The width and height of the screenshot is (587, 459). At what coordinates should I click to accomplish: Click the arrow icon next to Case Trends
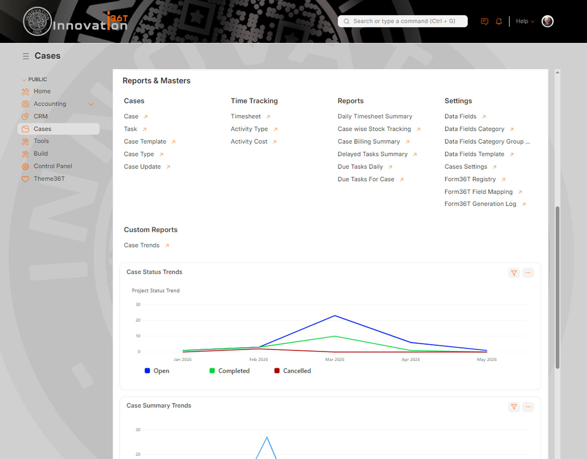coord(167,246)
